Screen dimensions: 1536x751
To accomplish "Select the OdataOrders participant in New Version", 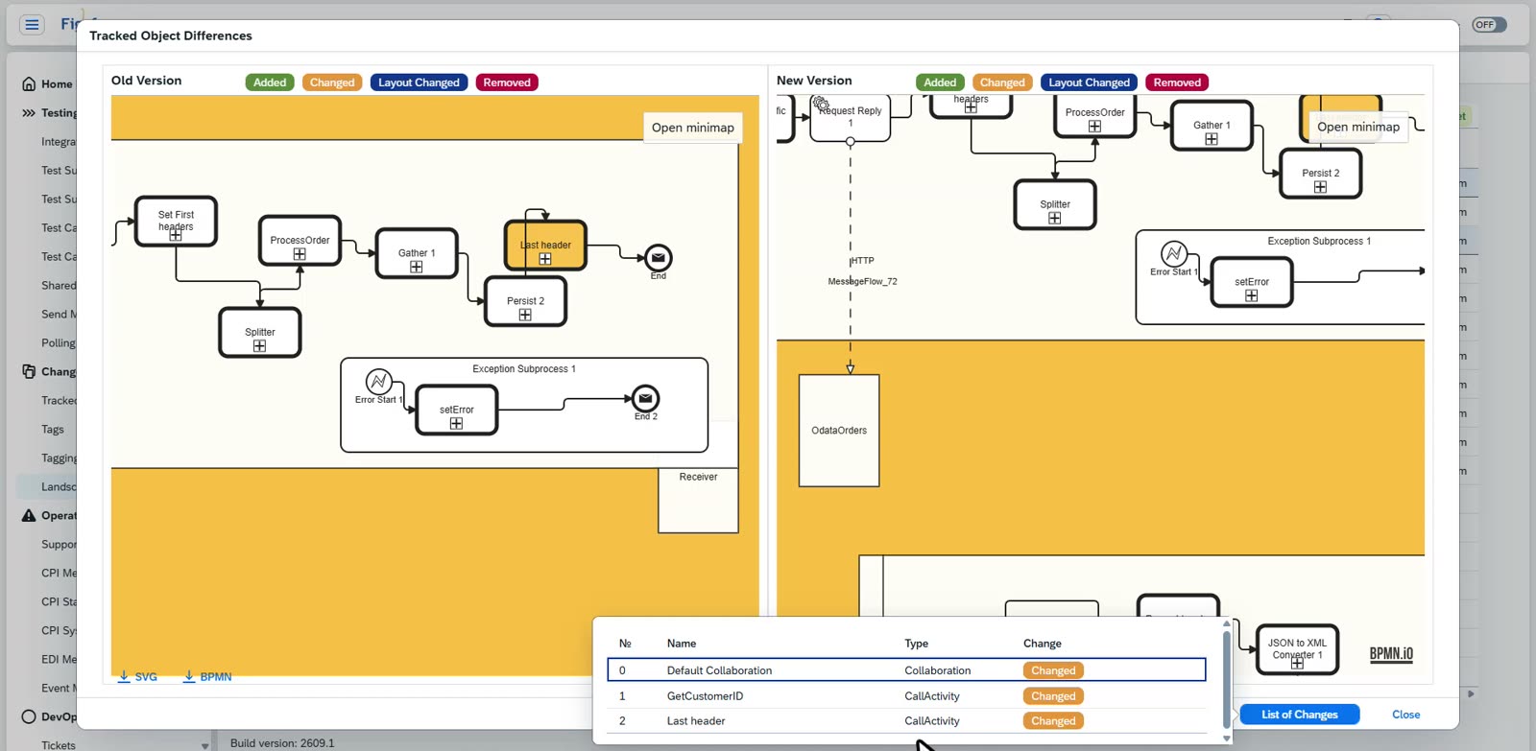I will pos(839,431).
